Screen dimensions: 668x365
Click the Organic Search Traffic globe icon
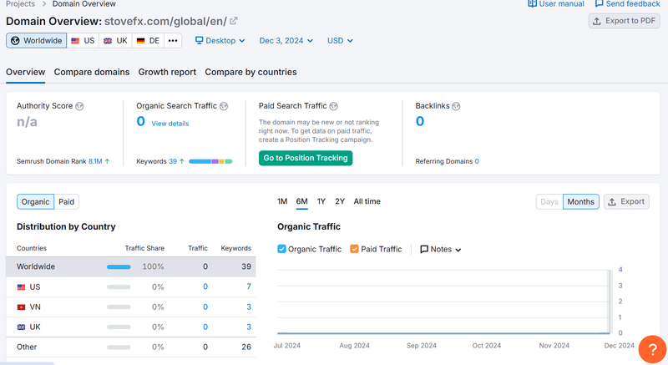[224, 106]
